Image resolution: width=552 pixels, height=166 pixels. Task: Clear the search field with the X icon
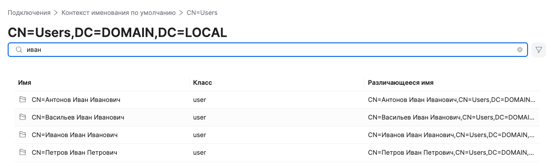(520, 50)
